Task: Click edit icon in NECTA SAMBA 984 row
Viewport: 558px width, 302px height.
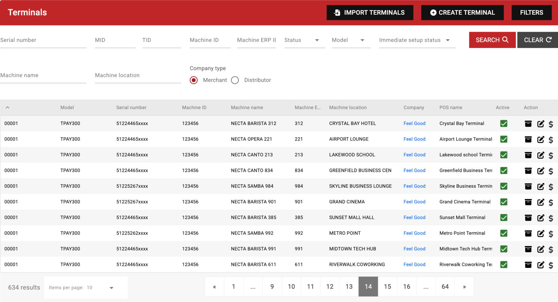Action: 541,186
